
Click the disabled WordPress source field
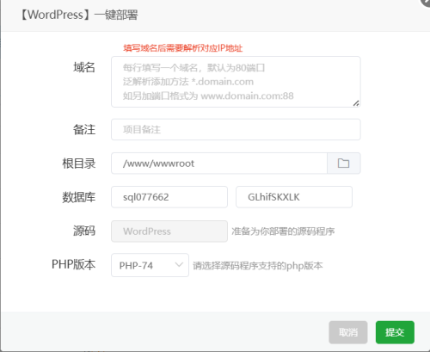169,232
